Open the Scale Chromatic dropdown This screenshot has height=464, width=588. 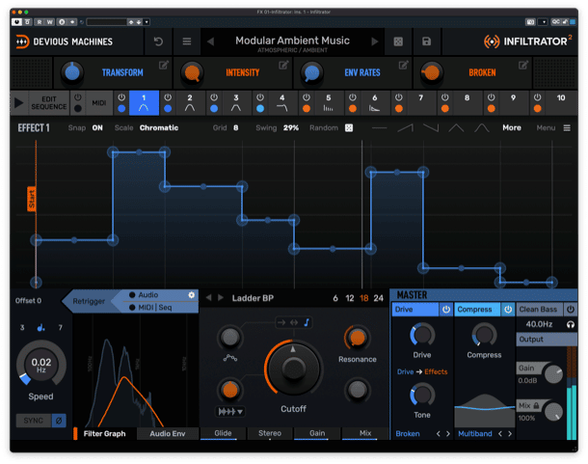coord(159,128)
